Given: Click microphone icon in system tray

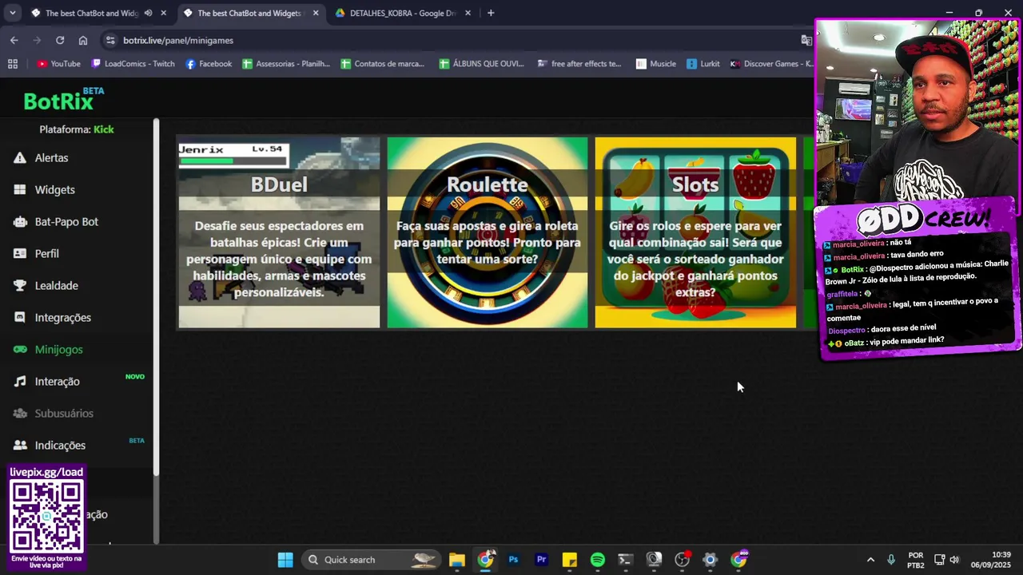Looking at the screenshot, I should [891, 560].
